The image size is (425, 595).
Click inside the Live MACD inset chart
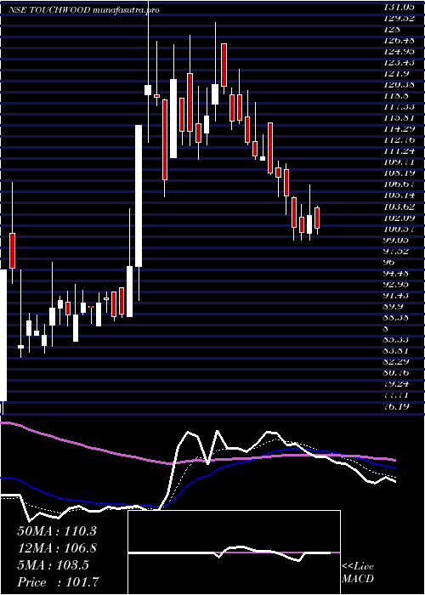click(x=234, y=552)
